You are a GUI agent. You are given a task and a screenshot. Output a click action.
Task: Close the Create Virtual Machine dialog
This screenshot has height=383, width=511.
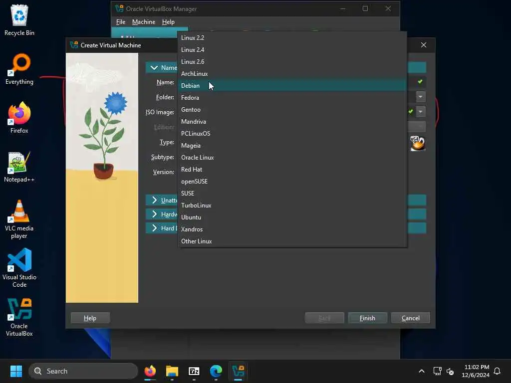click(423, 45)
